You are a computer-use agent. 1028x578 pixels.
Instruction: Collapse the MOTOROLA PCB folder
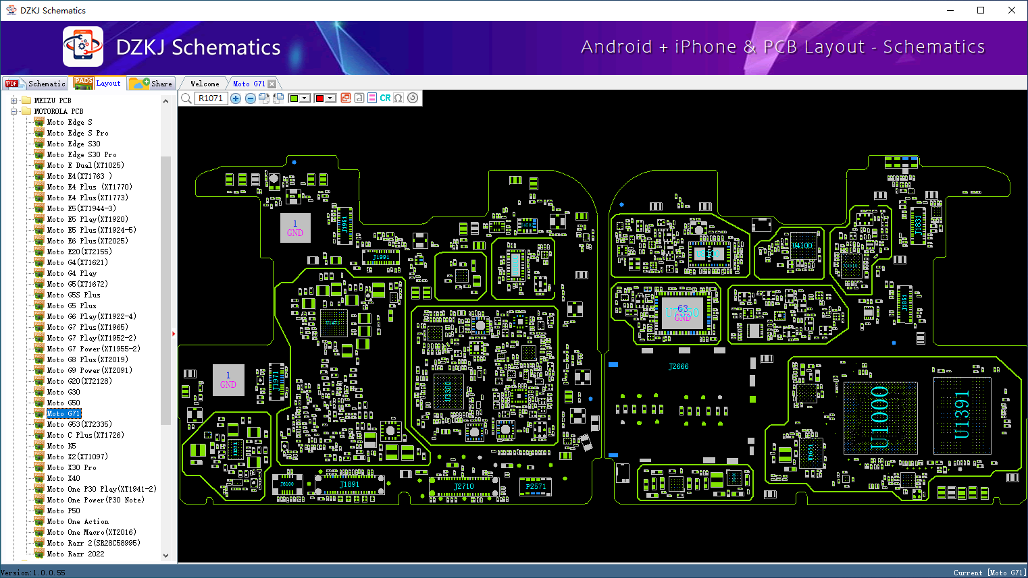pos(14,111)
